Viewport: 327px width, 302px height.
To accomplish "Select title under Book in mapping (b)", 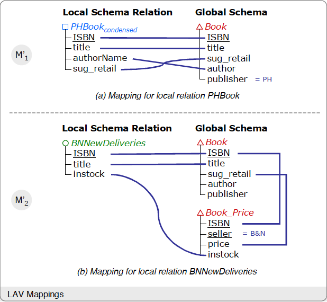I will (x=216, y=163).
